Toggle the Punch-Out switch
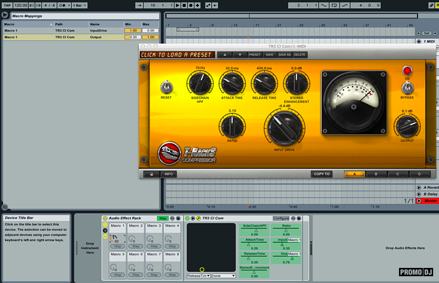The image size is (439, 283). (x=345, y=5)
